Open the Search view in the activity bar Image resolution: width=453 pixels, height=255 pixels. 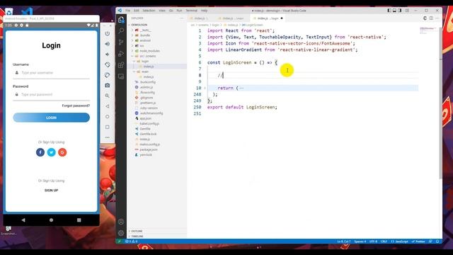pyautogui.click(x=121, y=30)
